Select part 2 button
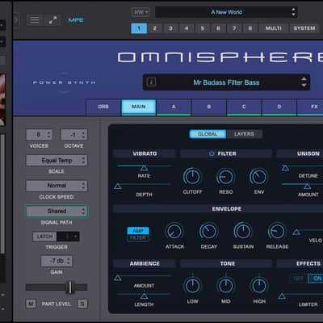 [x=155, y=28]
